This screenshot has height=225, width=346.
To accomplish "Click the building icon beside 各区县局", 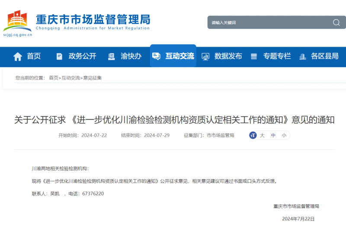I will coord(302,56).
